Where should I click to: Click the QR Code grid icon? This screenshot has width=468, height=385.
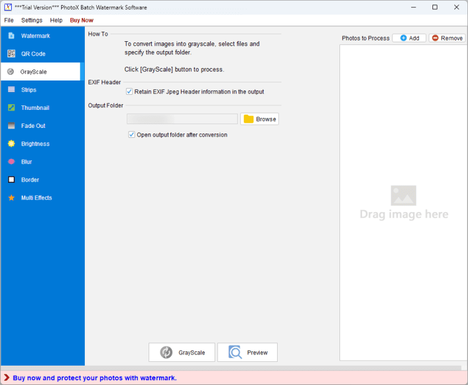[x=11, y=54]
